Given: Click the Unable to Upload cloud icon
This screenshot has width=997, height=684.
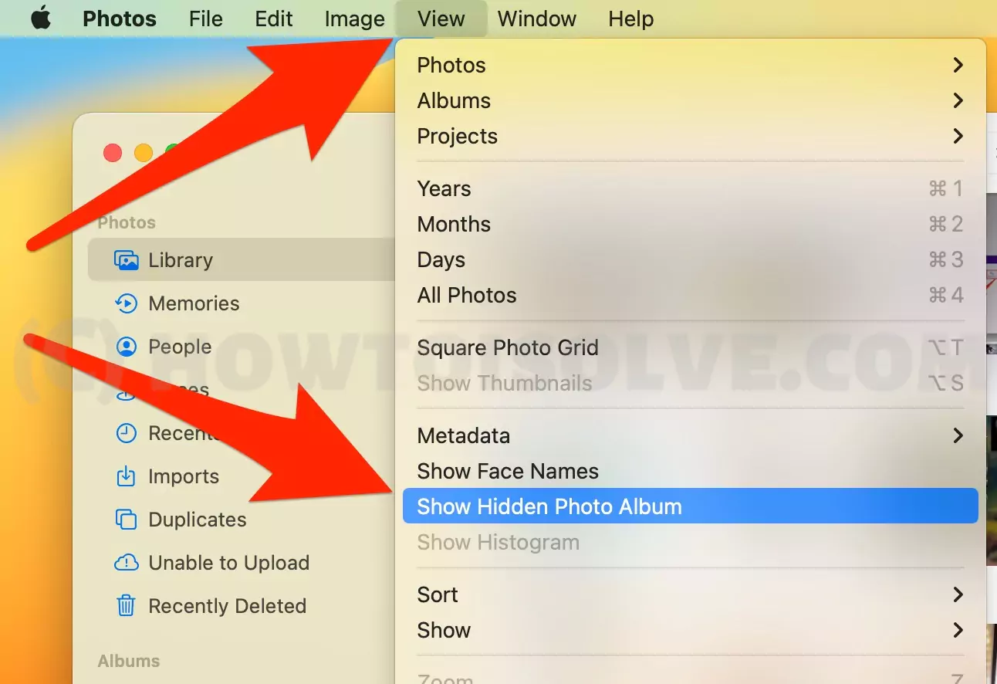Looking at the screenshot, I should [126, 563].
